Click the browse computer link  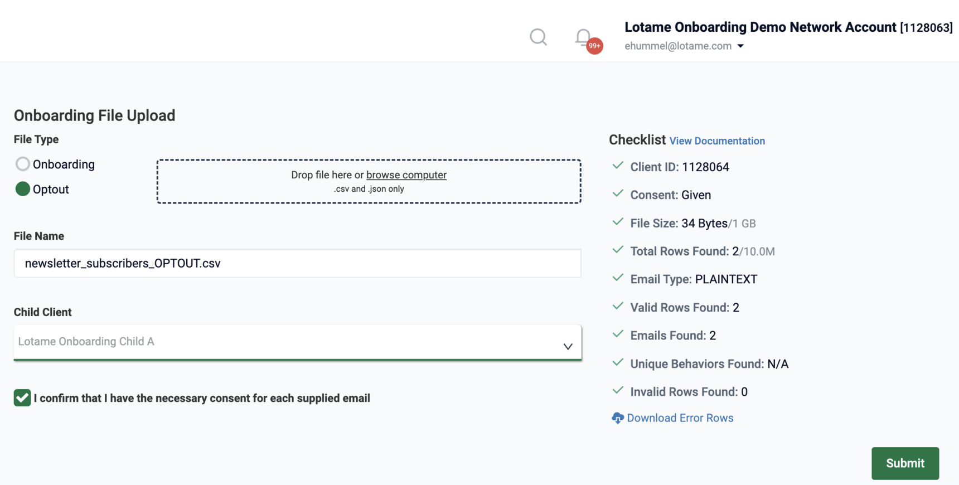tap(406, 175)
